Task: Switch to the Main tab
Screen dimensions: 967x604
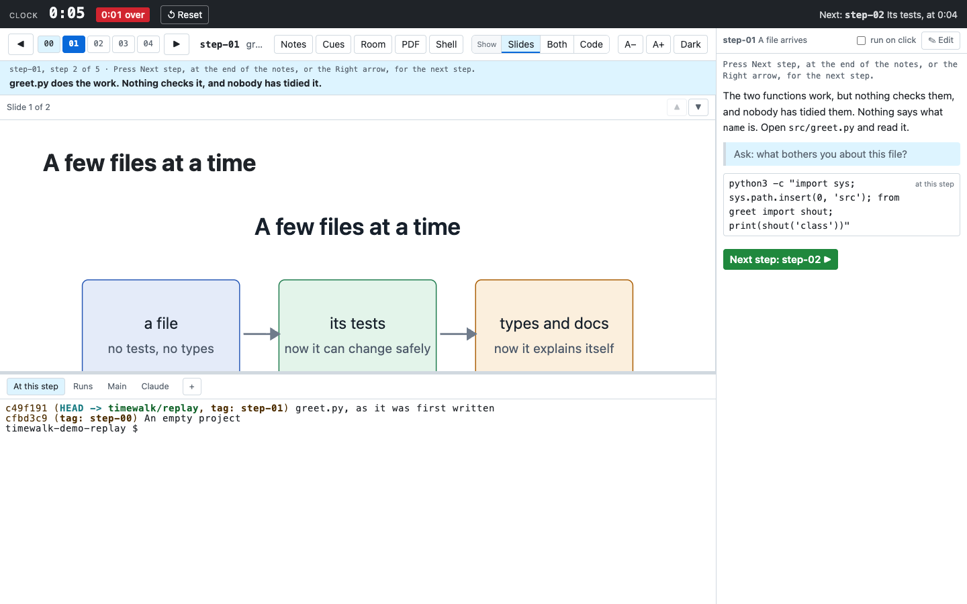Action: 118,387
